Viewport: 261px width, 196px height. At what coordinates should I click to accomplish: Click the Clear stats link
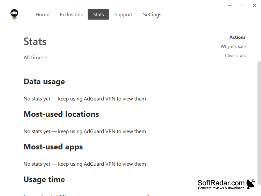pos(235,56)
